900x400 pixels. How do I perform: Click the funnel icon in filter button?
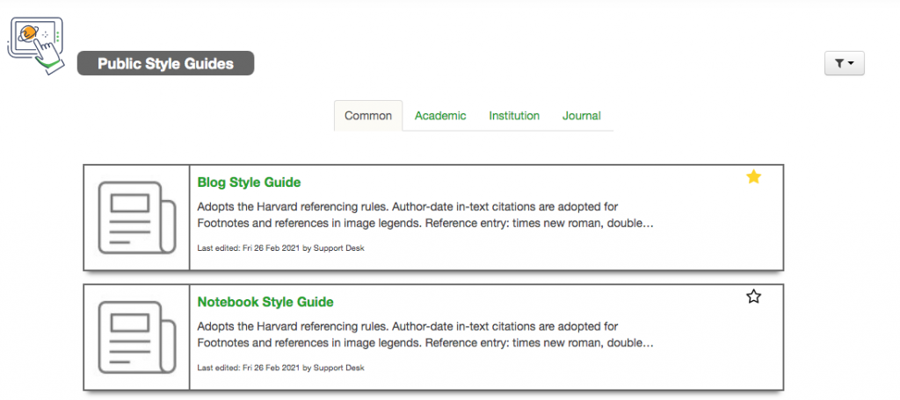pos(839,64)
